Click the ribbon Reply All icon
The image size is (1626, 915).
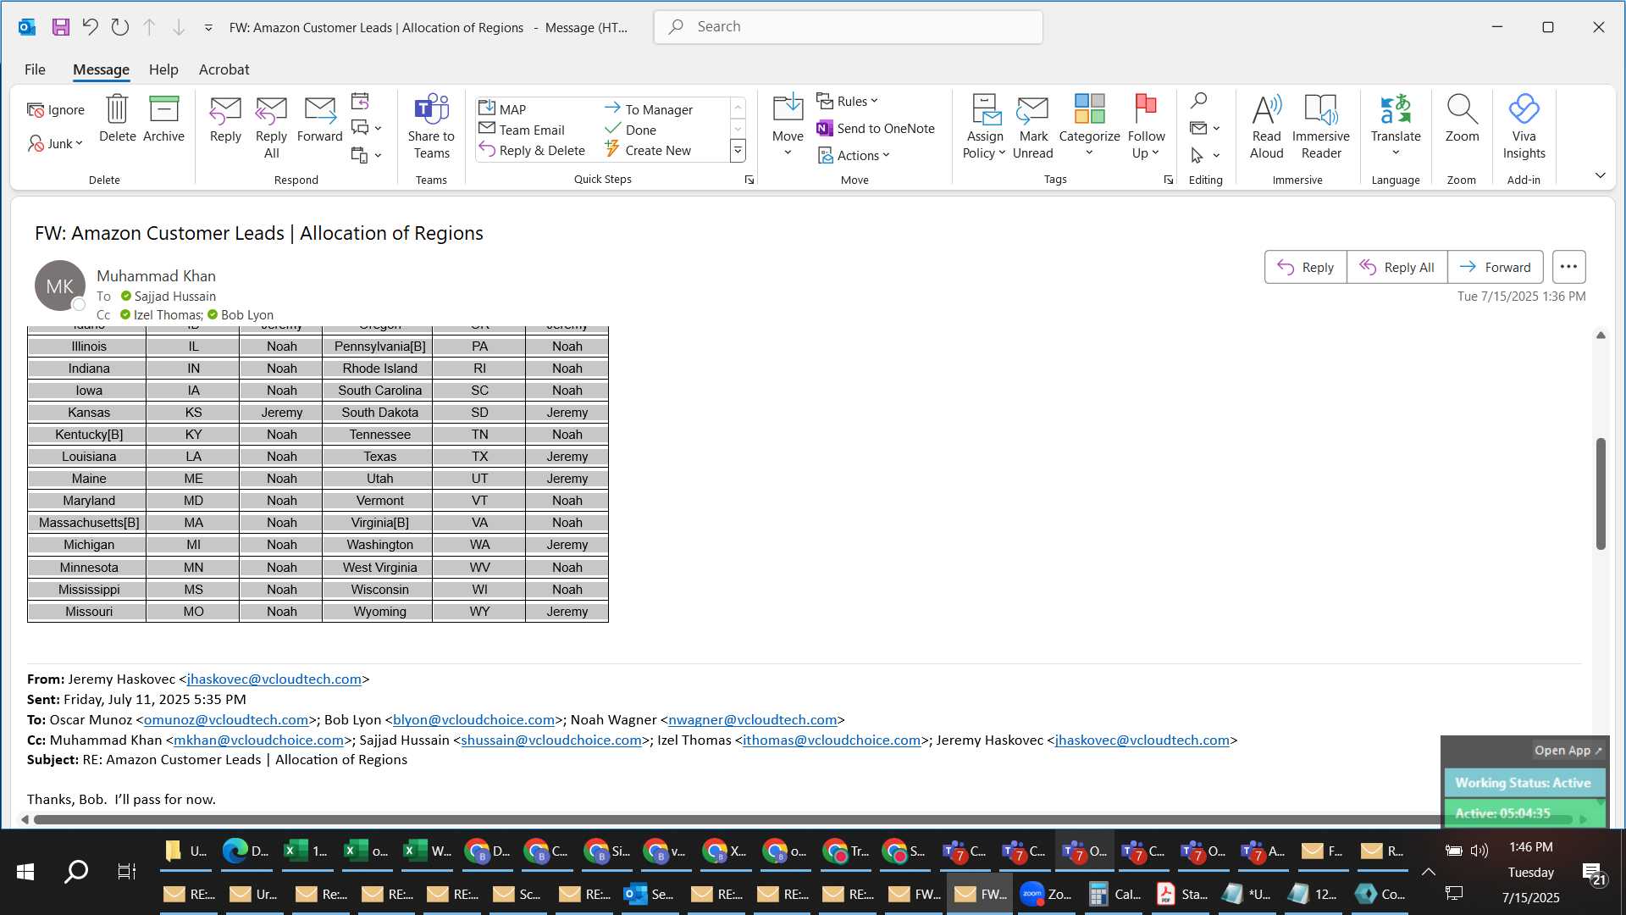click(x=271, y=127)
